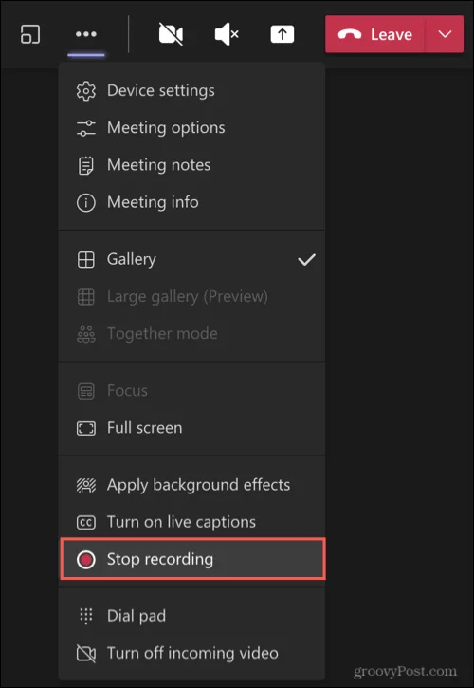Image resolution: width=474 pixels, height=688 pixels.
Task: Click the red record circle icon
Action: 85,560
